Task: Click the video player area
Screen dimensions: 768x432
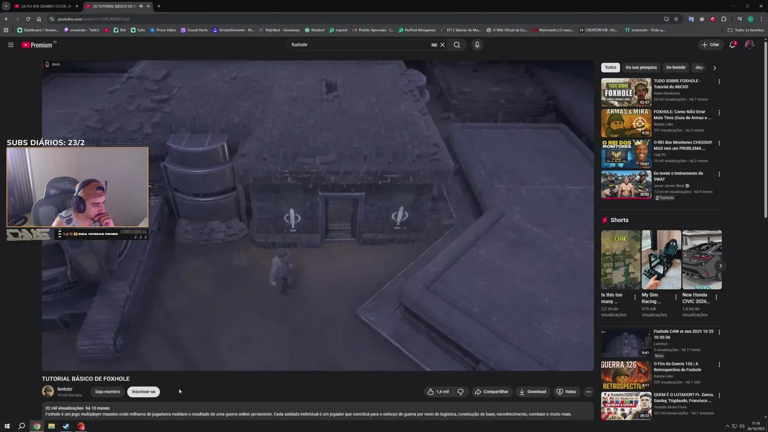Action: (318, 215)
